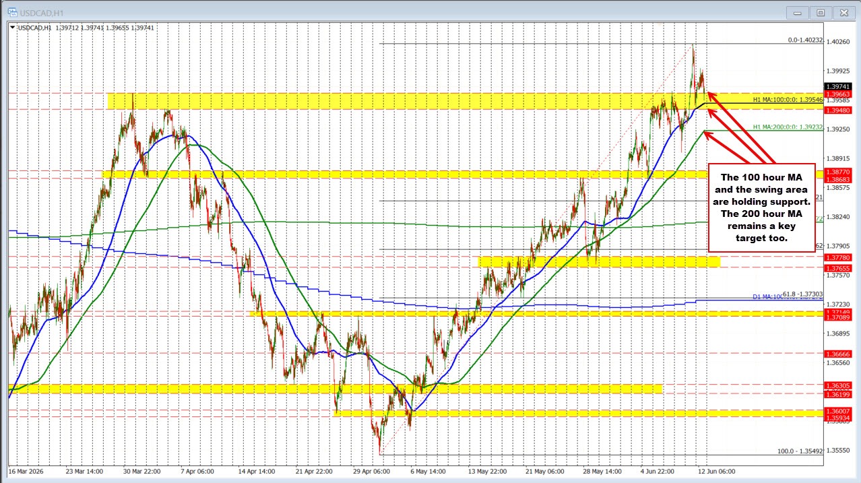Screen dimensions: 861x483
Task: Select the red price level label 1.38770
Action: pos(837,172)
